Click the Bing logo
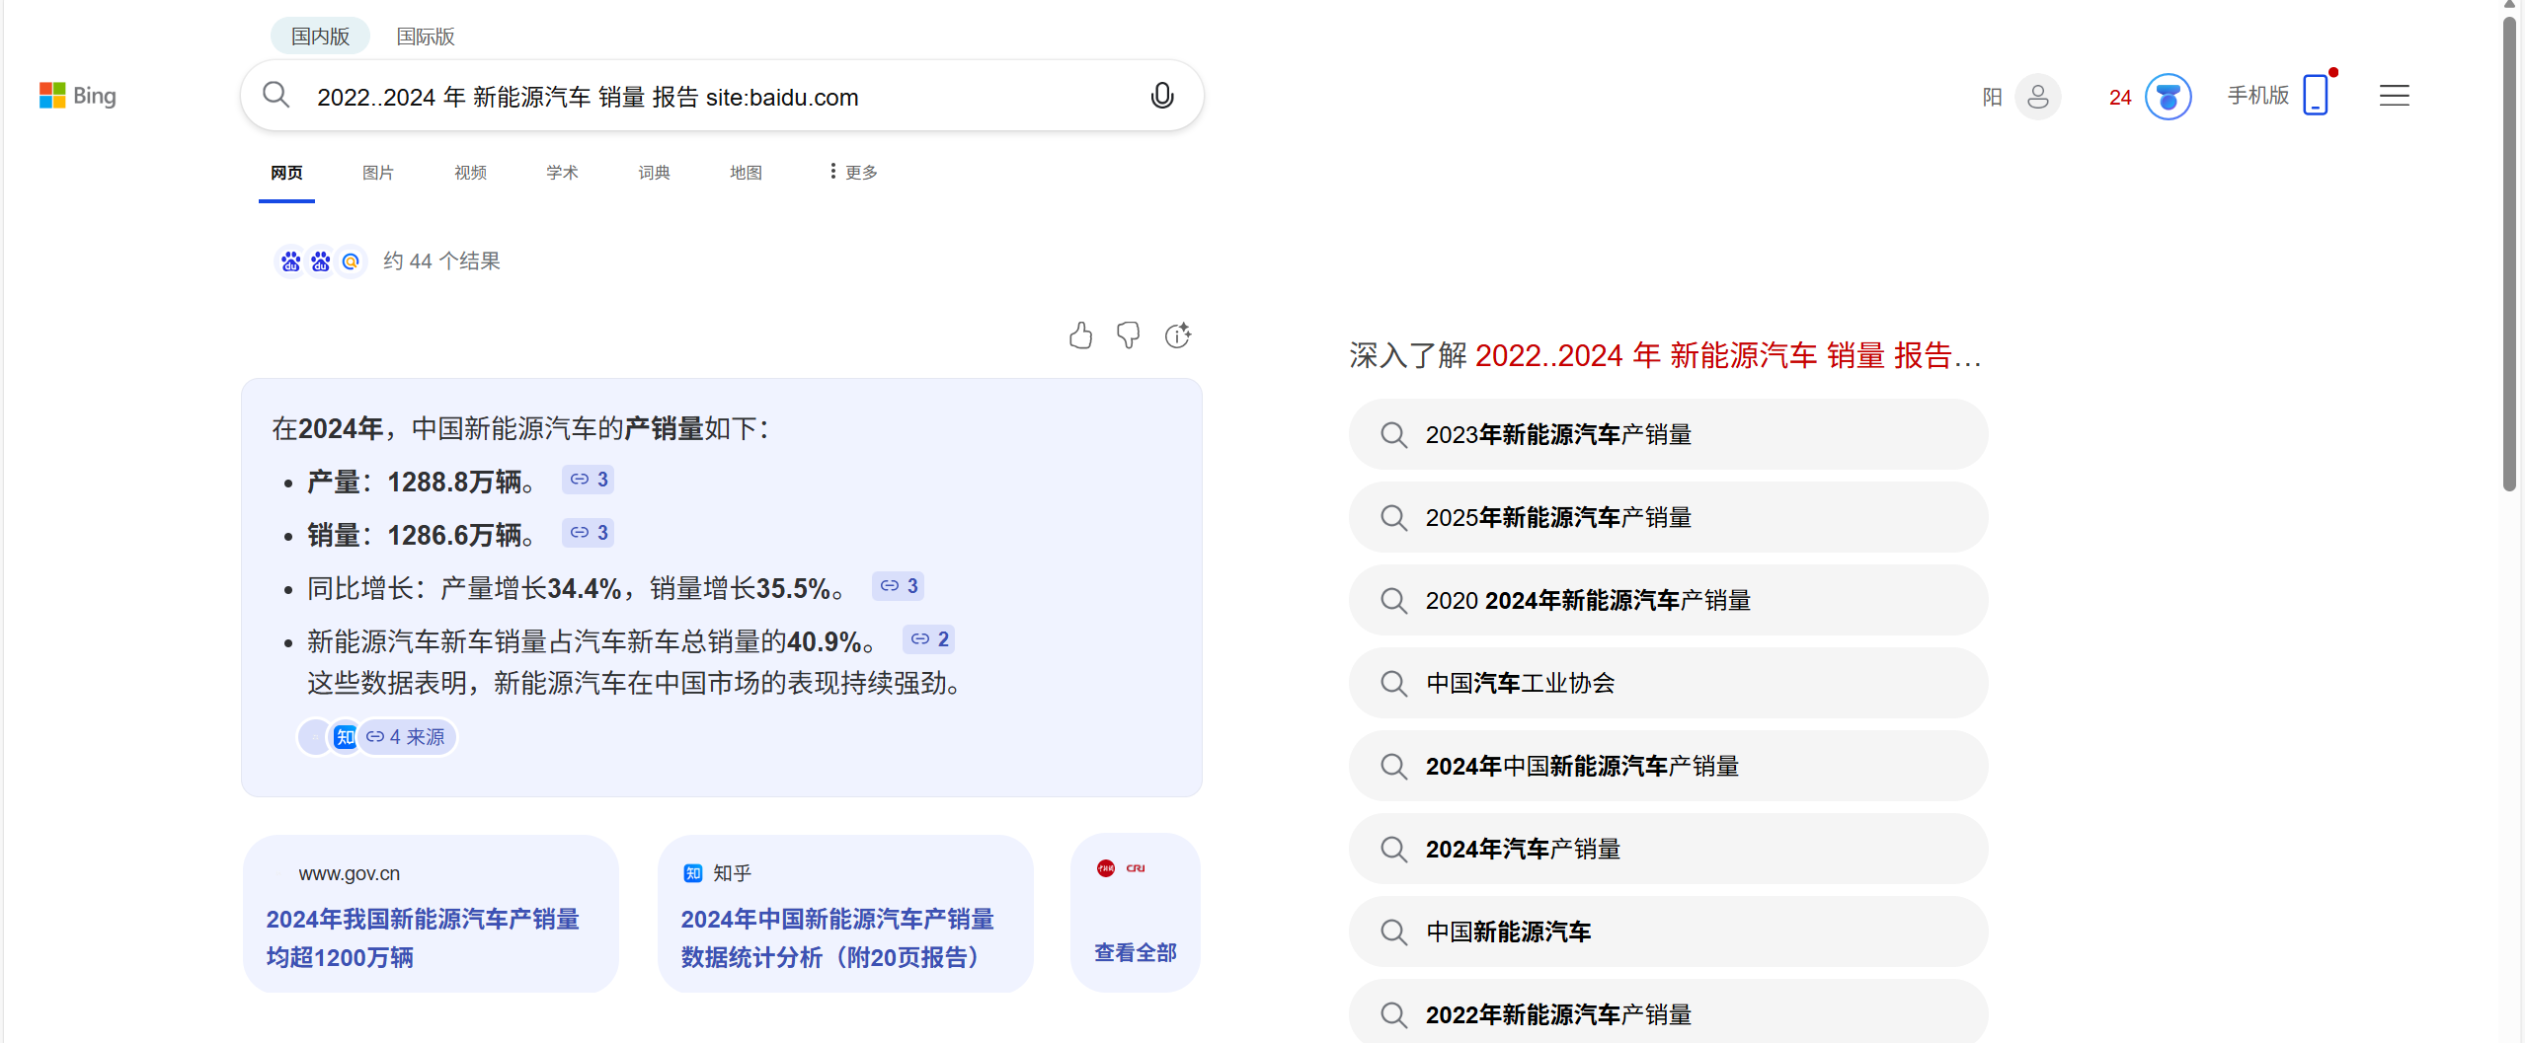Image resolution: width=2525 pixels, height=1043 pixels. (x=78, y=96)
